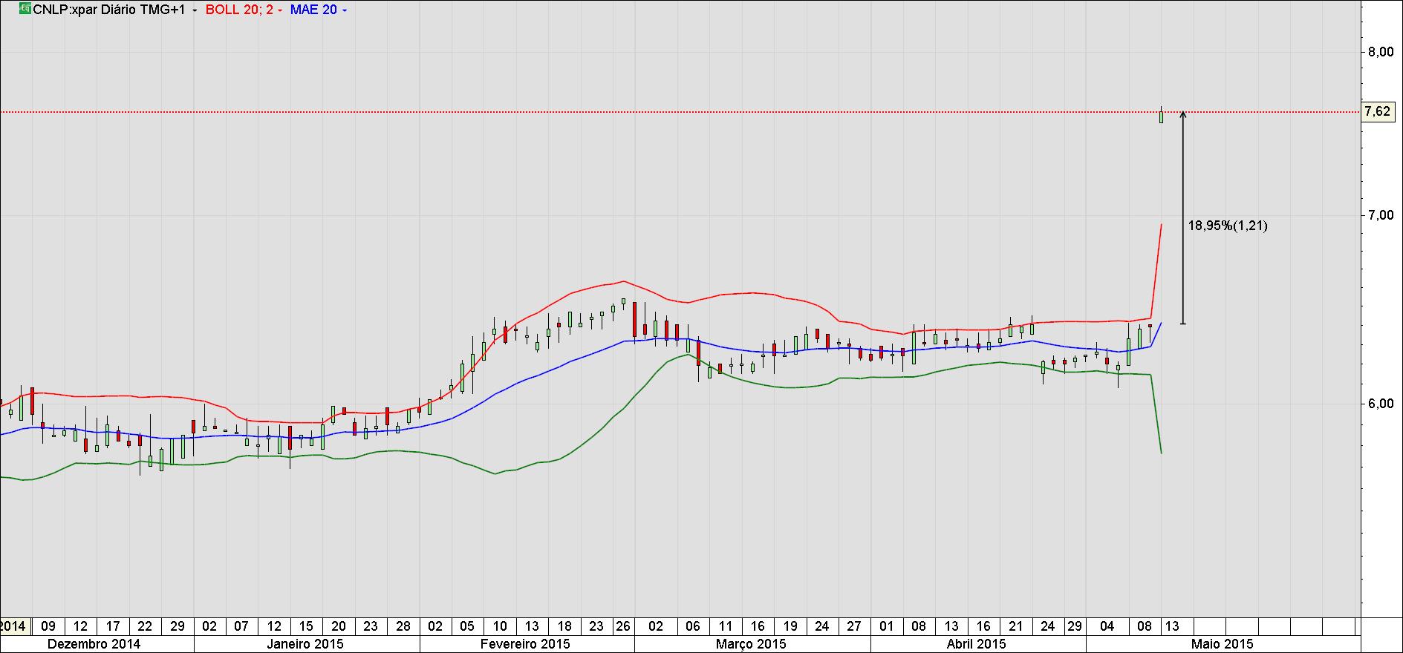Open the CNLP:xpar Diário TMG+1 dropdown arrow
Image resolution: width=1403 pixels, height=653 pixels.
click(x=195, y=10)
